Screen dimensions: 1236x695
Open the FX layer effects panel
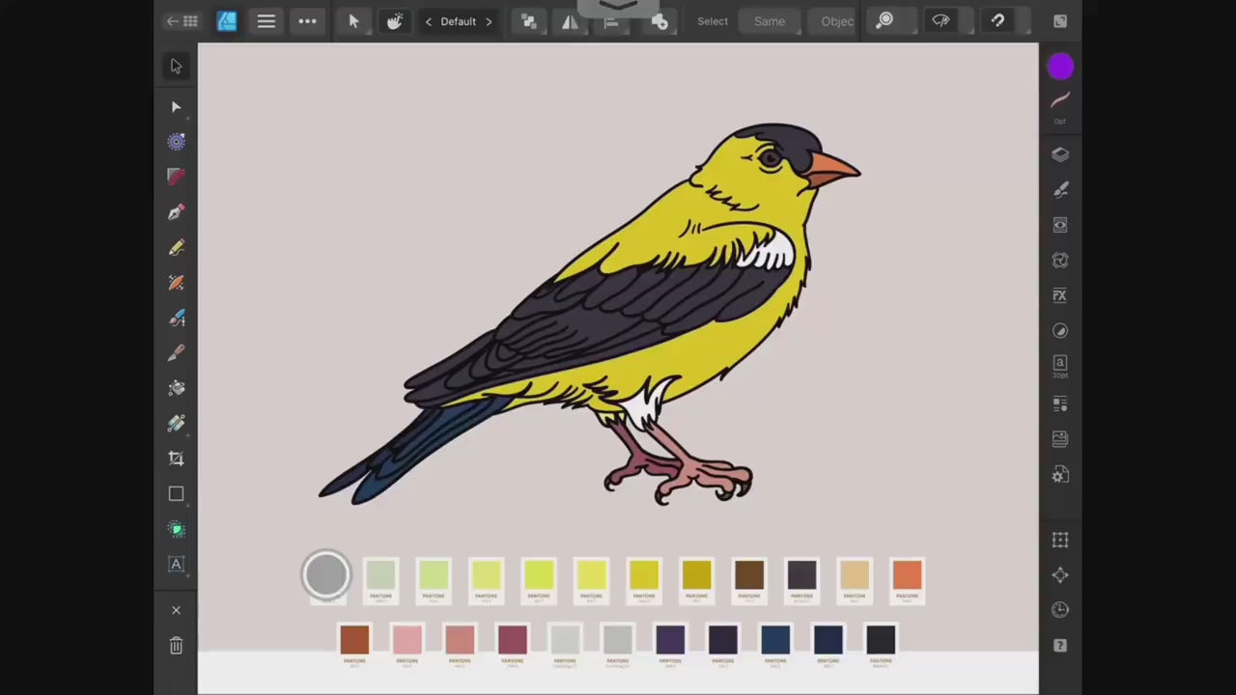[x=1060, y=295]
